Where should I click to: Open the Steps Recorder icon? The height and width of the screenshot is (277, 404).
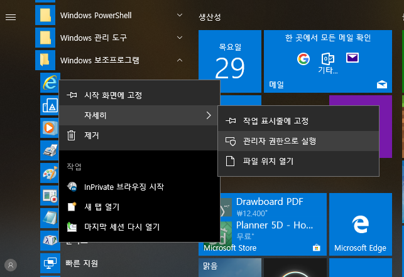coord(50,196)
